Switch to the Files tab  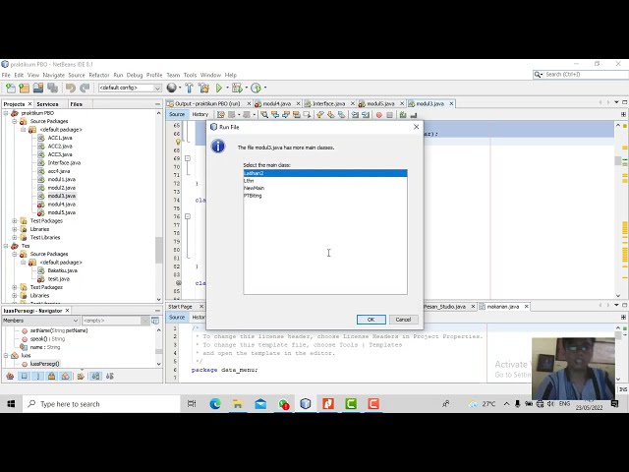pyautogui.click(x=77, y=104)
